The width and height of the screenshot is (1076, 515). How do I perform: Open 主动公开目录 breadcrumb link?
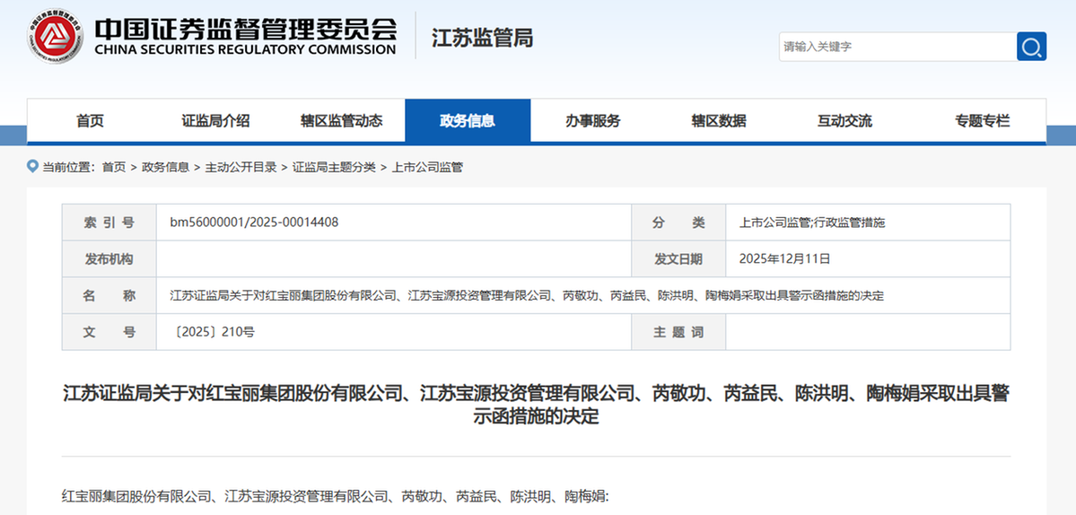tap(241, 167)
